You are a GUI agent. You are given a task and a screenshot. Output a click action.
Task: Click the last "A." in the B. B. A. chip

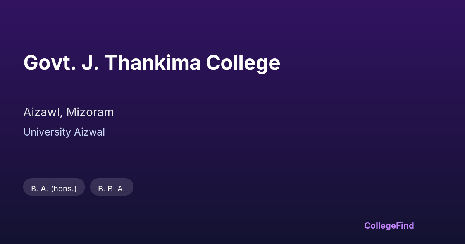point(121,189)
